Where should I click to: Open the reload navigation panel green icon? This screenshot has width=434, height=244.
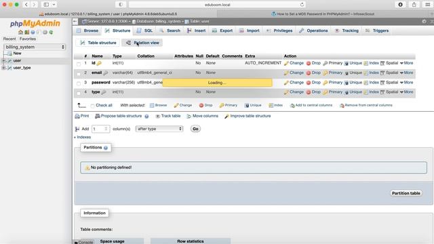click(51, 33)
